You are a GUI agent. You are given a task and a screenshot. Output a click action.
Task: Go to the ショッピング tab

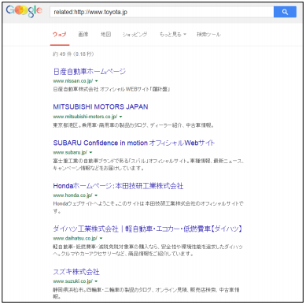click(x=135, y=35)
